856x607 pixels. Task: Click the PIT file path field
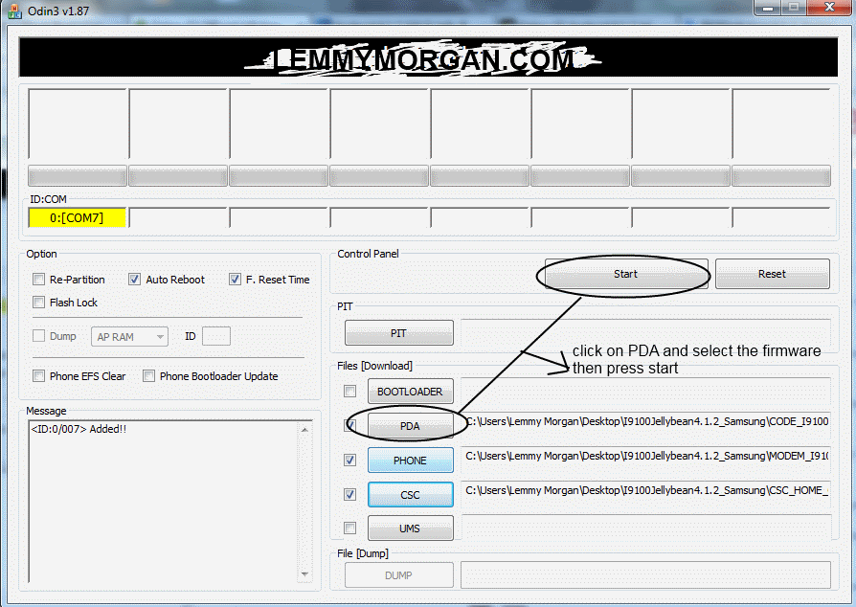tap(646, 333)
